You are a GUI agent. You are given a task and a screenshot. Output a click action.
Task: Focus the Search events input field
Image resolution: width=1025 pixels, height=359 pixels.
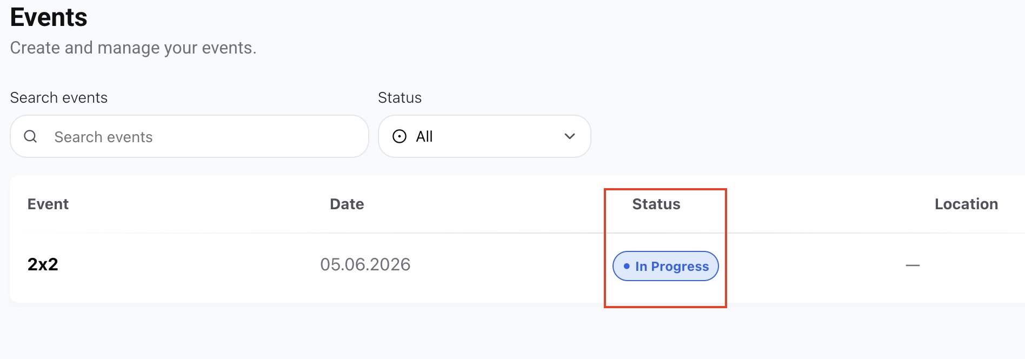(190, 136)
